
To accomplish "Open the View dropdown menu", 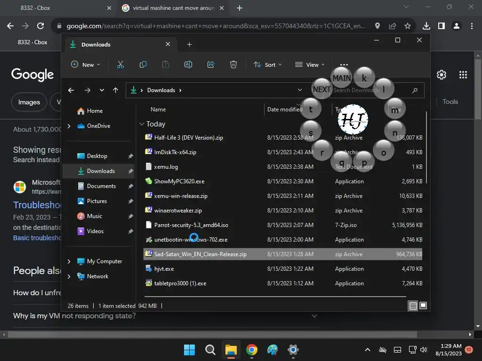I will pyautogui.click(x=310, y=64).
